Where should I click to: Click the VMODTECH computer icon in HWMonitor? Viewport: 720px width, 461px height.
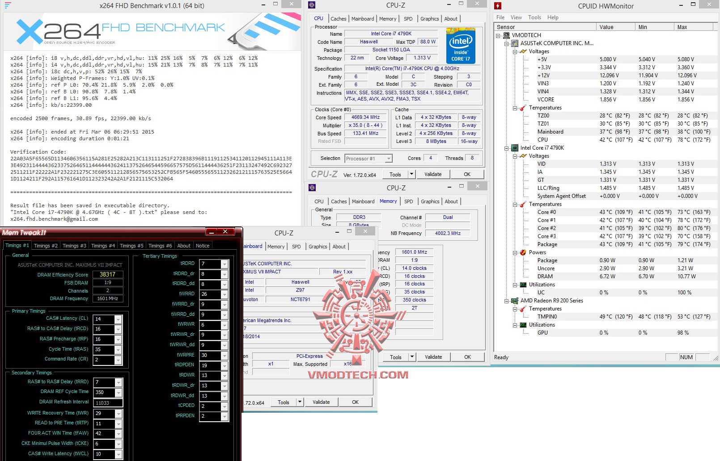pyautogui.click(x=507, y=35)
